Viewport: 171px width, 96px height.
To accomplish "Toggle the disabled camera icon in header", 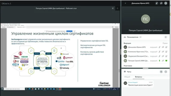I will click(x=161, y=3).
